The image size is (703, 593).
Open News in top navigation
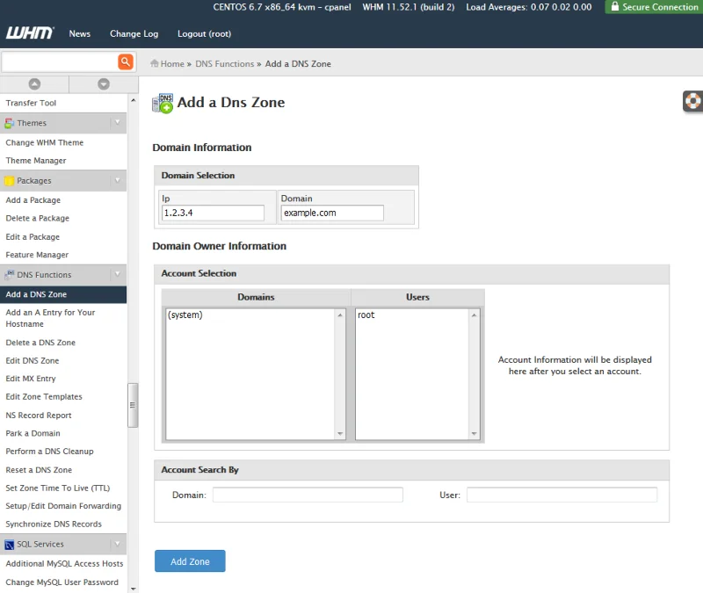tap(80, 33)
